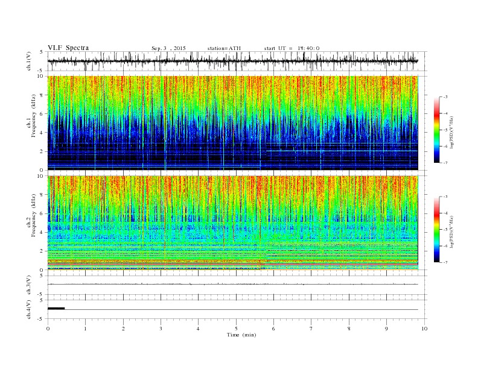This screenshot has width=478, height=369.
Task: Click time axis tick label "1"
Action: coord(85,329)
